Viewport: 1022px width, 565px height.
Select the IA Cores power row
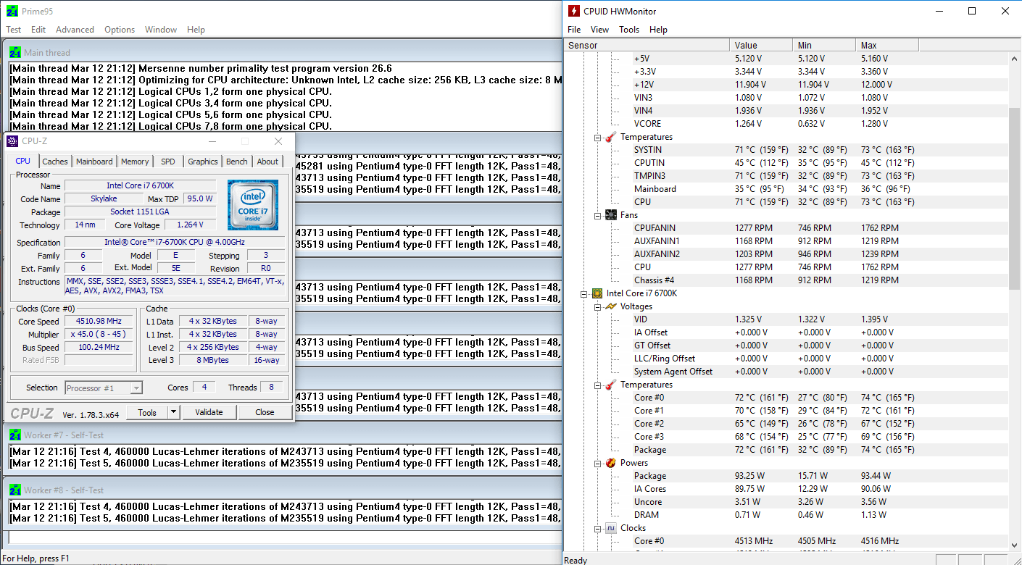tap(786, 489)
